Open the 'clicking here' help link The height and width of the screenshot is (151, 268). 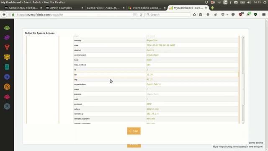tap(231, 147)
